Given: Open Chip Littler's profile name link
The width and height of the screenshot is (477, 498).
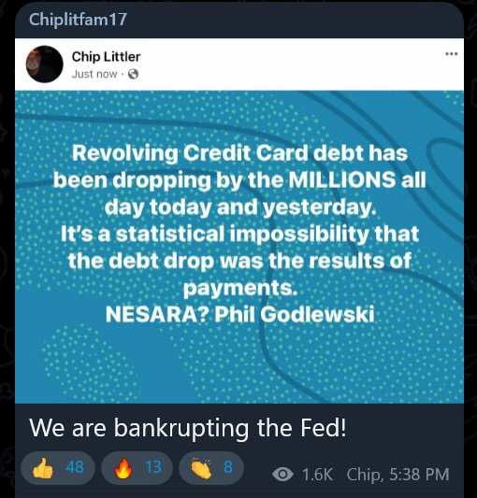Looking at the screenshot, I should pos(106,57).
